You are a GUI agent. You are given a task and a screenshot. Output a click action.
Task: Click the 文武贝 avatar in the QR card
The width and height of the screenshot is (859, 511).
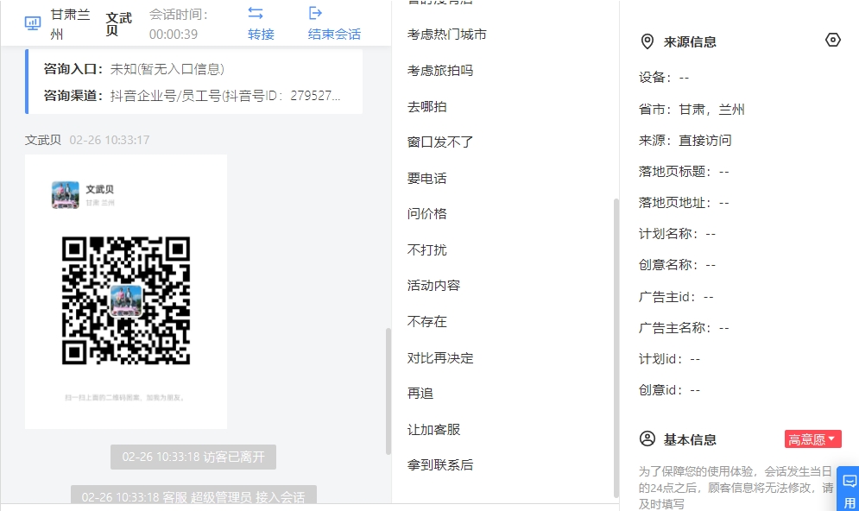66,195
